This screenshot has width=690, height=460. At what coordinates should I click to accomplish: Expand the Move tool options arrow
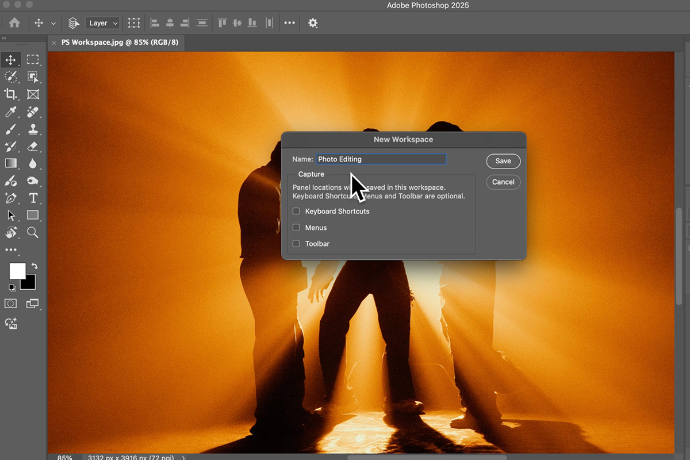53,23
